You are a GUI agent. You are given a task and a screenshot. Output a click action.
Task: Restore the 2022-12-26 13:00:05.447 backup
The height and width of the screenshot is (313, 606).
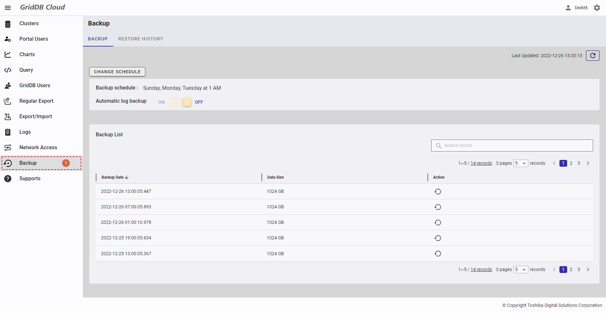coord(437,192)
